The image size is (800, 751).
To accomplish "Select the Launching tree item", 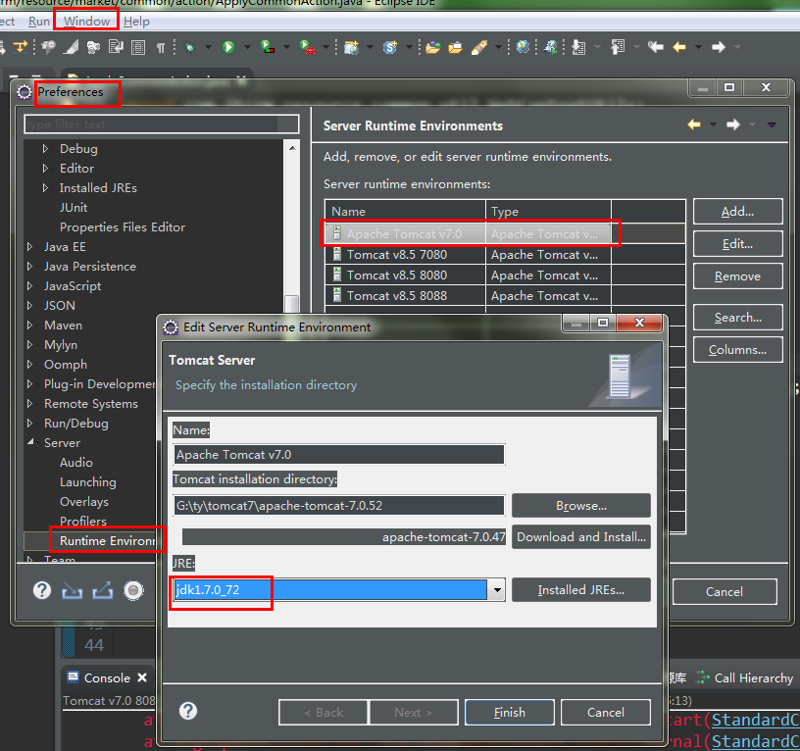I will 88,482.
